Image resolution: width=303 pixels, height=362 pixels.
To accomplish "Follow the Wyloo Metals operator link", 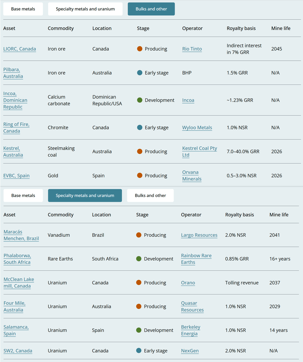I will tap(197, 128).
